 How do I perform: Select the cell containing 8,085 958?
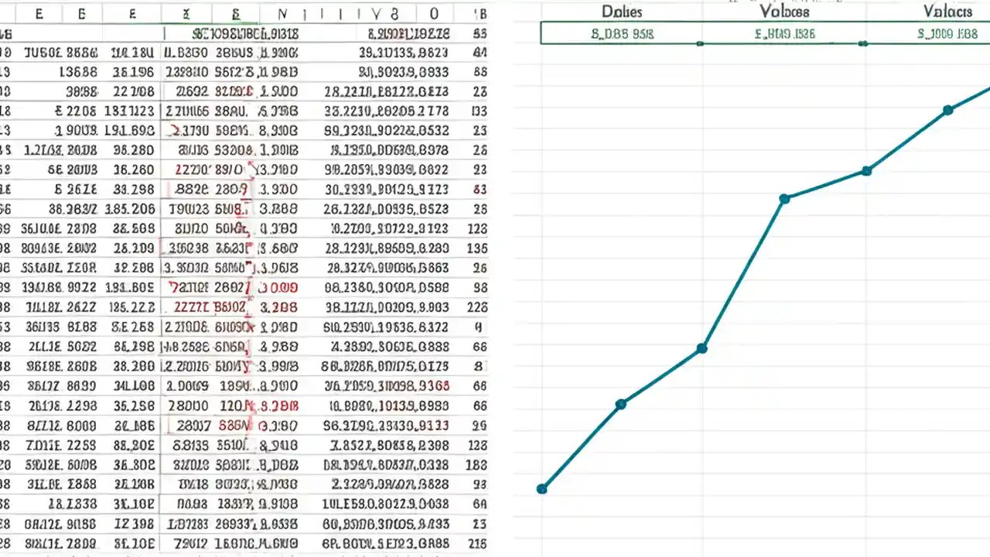tap(621, 34)
